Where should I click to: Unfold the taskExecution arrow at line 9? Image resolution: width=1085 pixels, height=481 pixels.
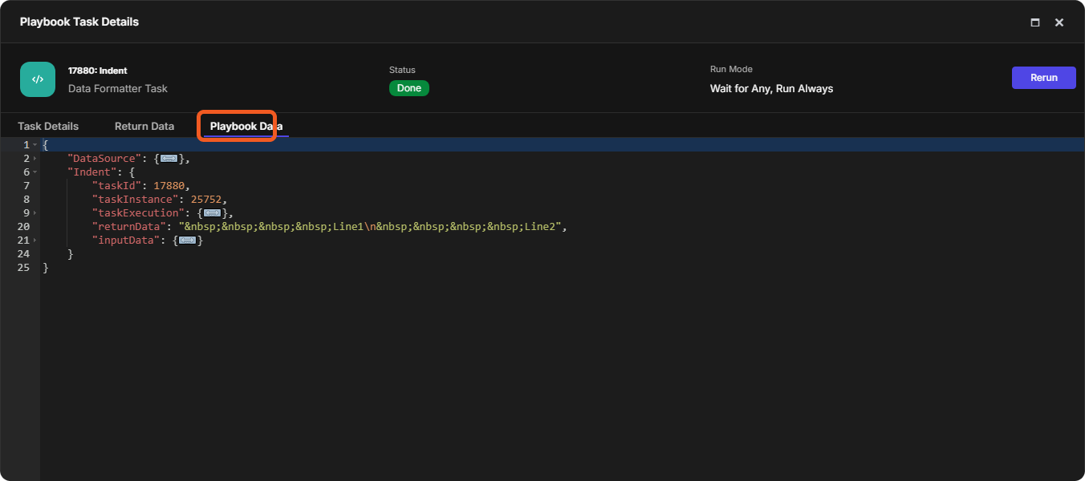(x=35, y=213)
